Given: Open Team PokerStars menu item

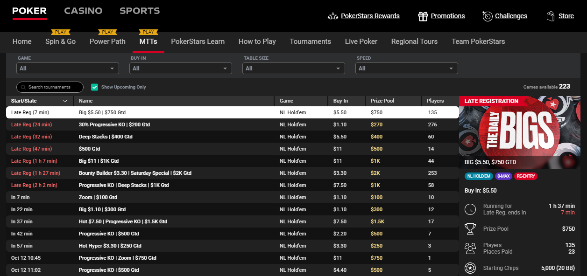Looking at the screenshot, I should point(479,41).
